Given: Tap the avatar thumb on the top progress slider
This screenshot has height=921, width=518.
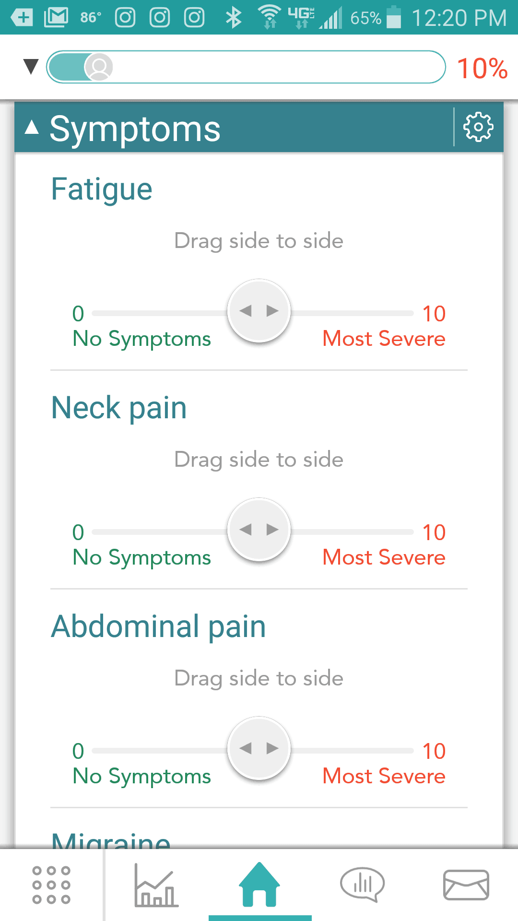Looking at the screenshot, I should [x=98, y=67].
